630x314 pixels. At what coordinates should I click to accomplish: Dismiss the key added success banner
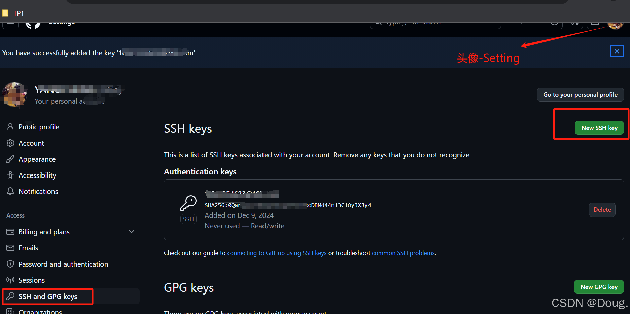click(617, 51)
